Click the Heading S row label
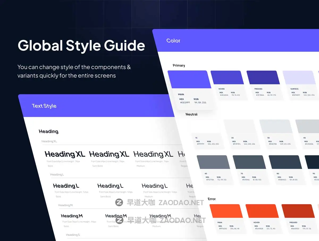Viewport: 319px width, 241px height. click(x=73, y=235)
